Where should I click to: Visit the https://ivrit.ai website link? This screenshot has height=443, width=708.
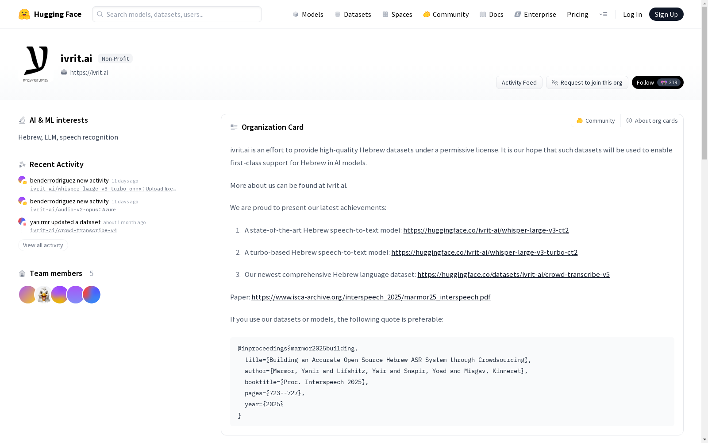(x=89, y=72)
